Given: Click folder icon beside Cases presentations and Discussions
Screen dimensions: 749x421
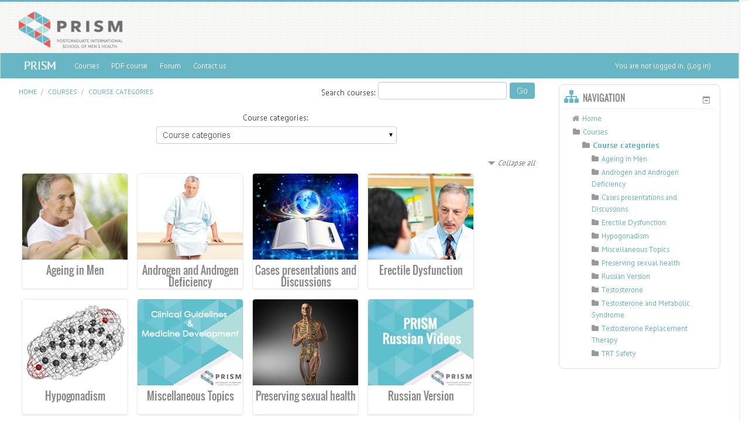Looking at the screenshot, I should click(x=595, y=197).
